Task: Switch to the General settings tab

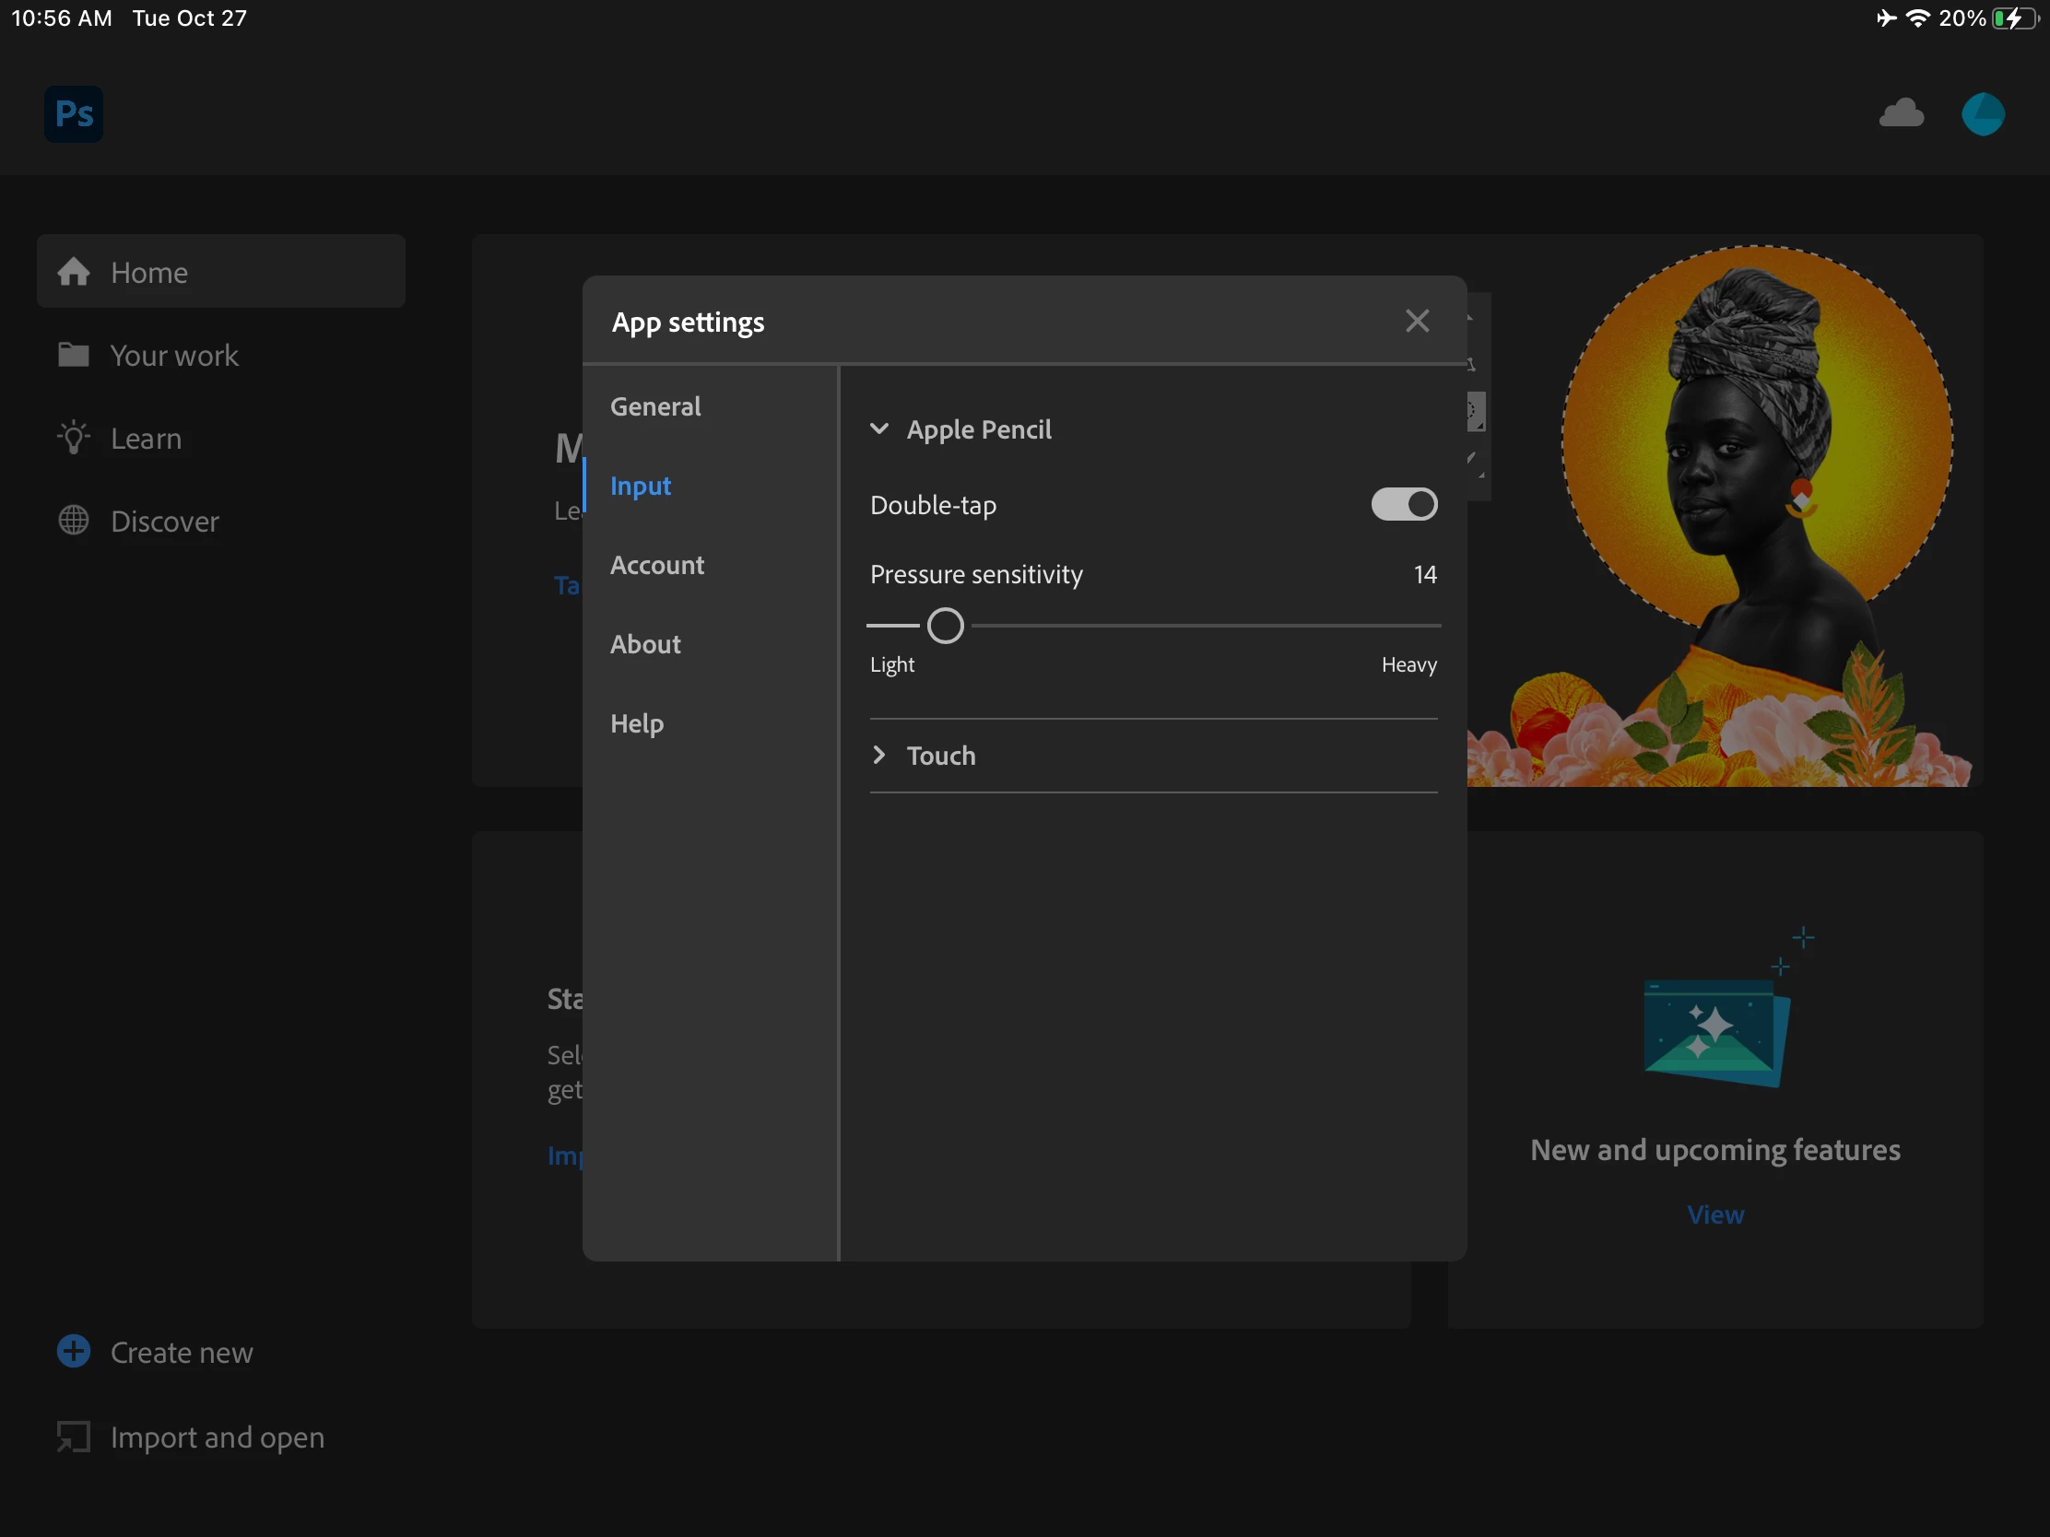Action: click(655, 406)
